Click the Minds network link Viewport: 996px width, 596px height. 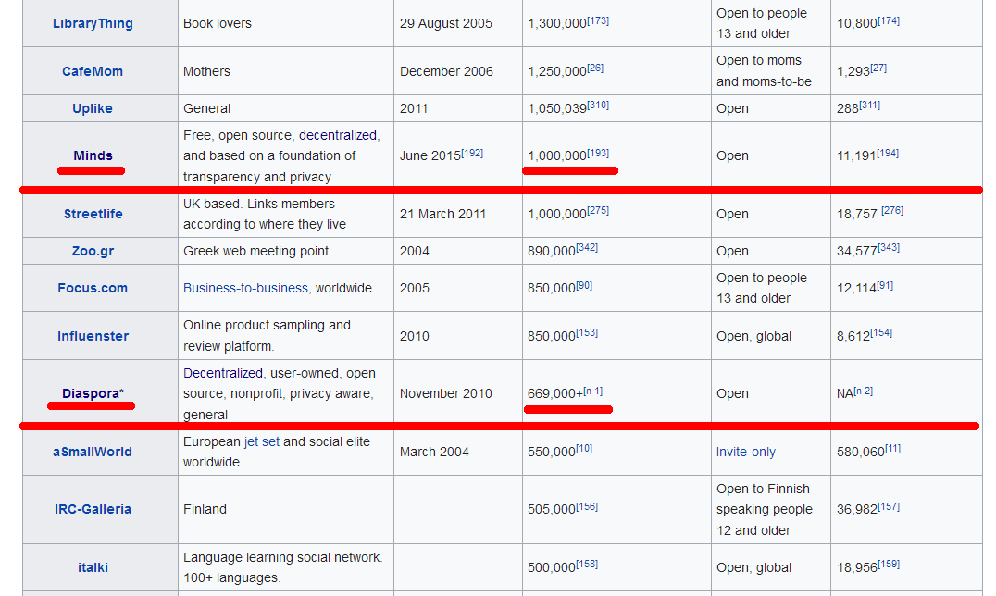(x=93, y=155)
